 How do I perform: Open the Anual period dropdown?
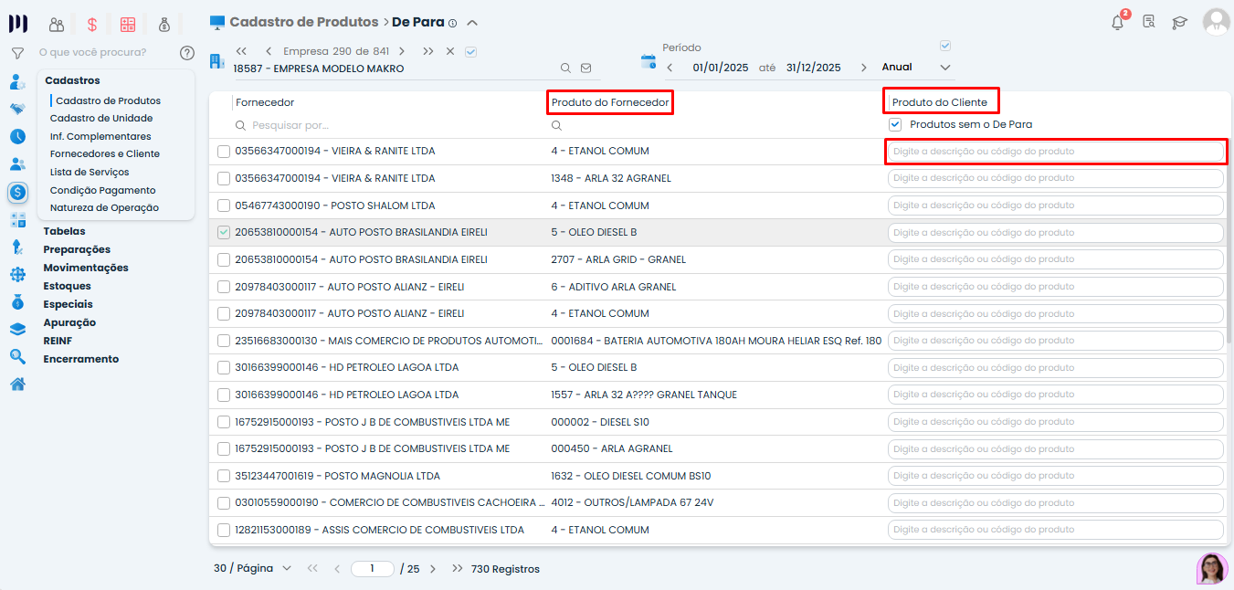click(x=916, y=67)
